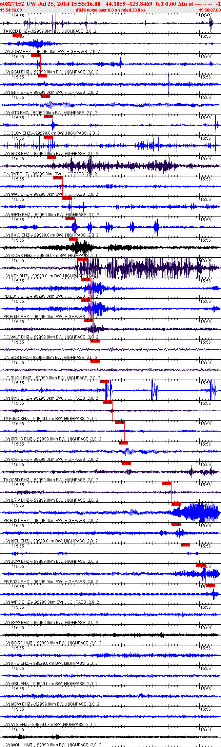
Task: Click the coordinates 44.1059 -123.8469
Action: click(129, 4)
